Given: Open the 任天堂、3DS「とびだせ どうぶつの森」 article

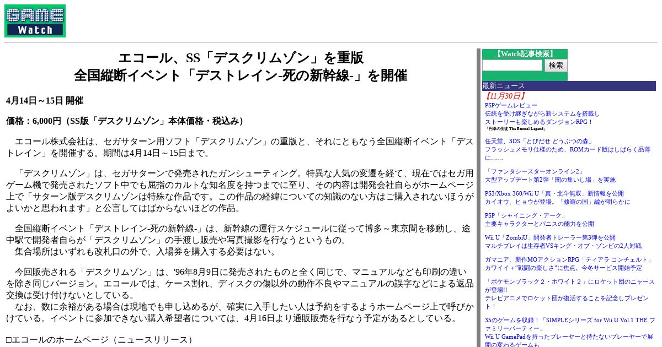Looking at the screenshot, I should [x=539, y=141].
